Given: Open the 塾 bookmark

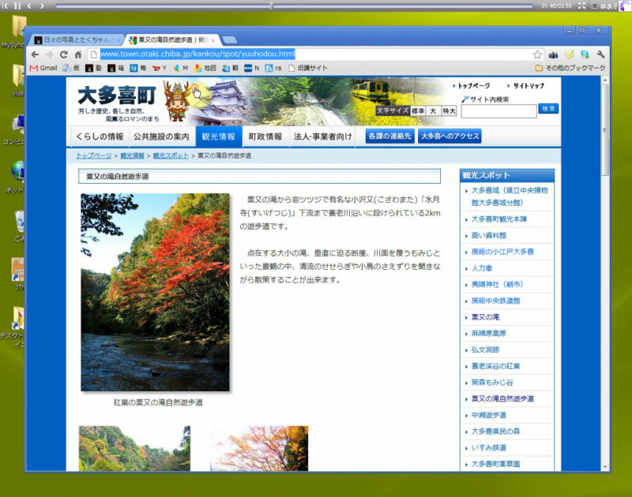Looking at the screenshot, I should (x=93, y=68).
